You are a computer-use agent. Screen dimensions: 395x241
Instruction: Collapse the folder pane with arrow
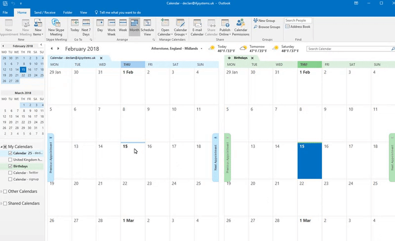point(41,45)
